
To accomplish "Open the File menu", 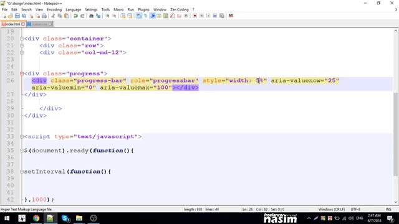I will (4, 9).
